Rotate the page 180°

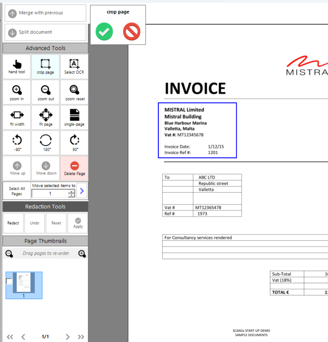click(x=45, y=142)
